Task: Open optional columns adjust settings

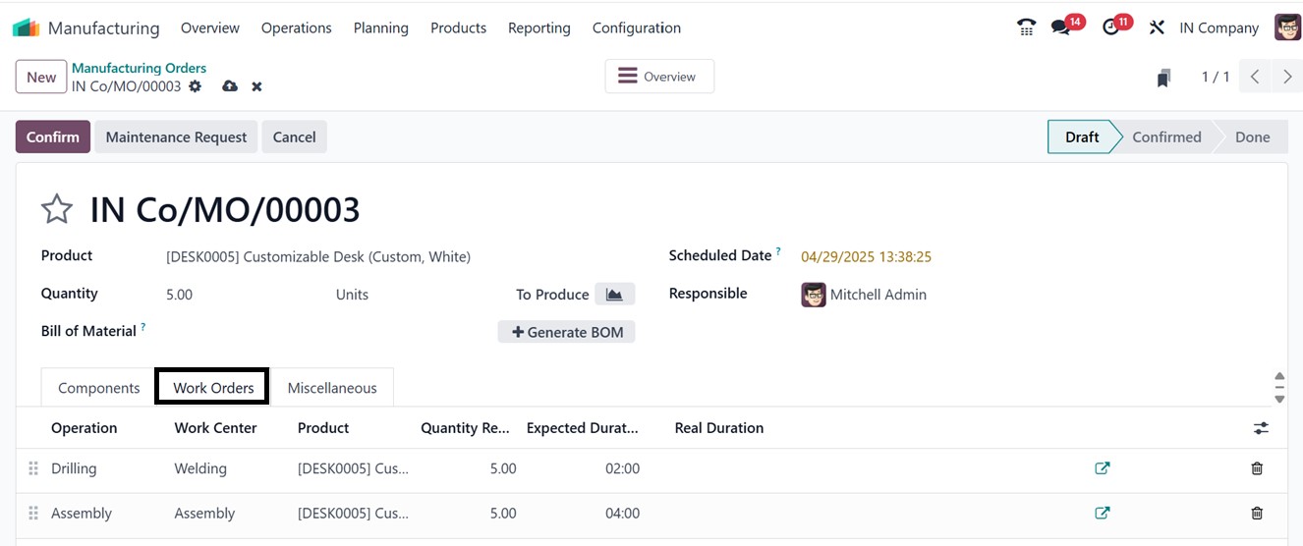Action: pyautogui.click(x=1261, y=428)
